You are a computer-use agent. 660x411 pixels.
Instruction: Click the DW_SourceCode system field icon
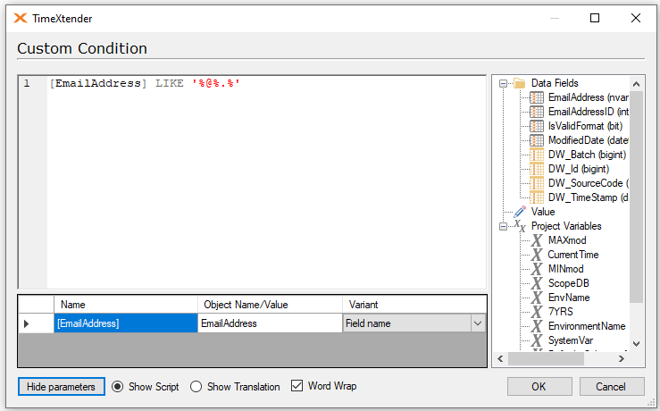pyautogui.click(x=536, y=183)
